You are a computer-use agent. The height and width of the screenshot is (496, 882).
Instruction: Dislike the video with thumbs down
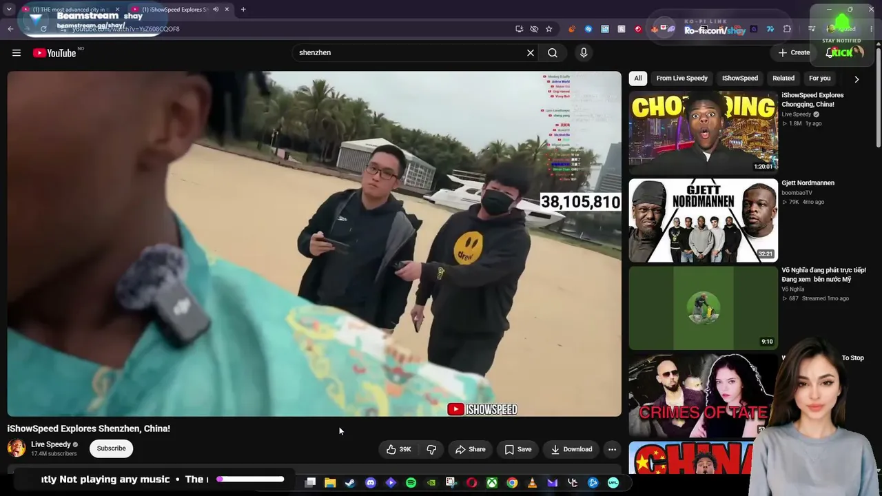(432, 449)
